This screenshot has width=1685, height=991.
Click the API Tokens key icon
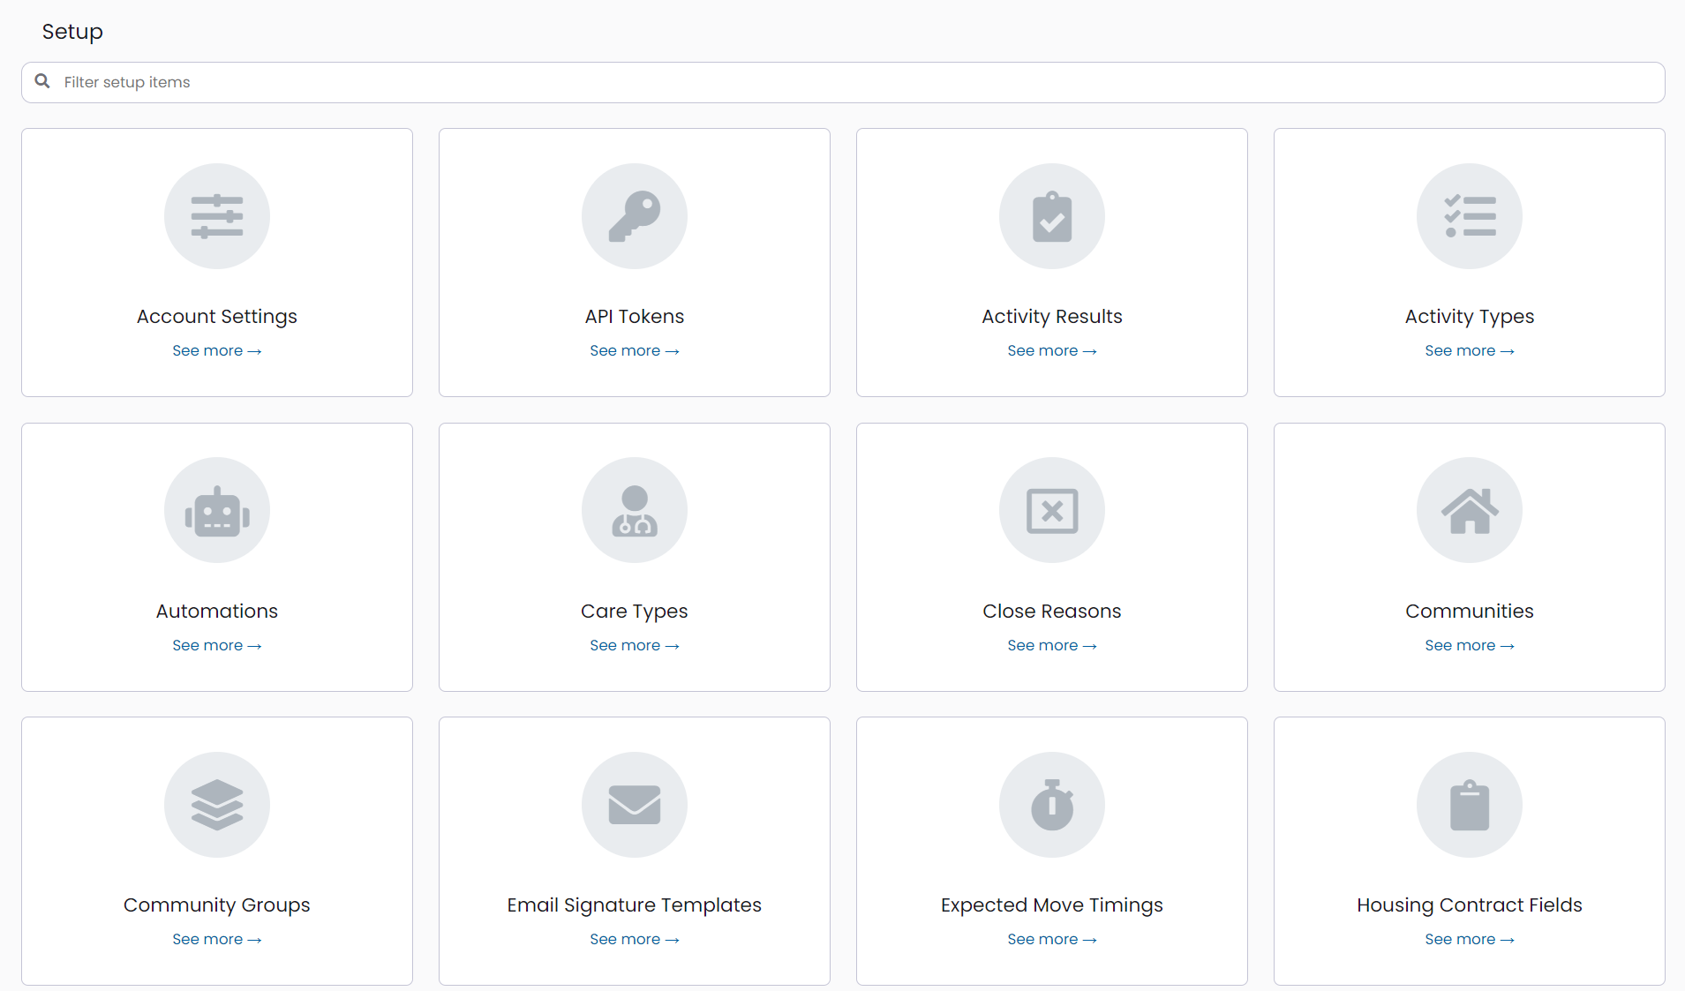pos(635,216)
